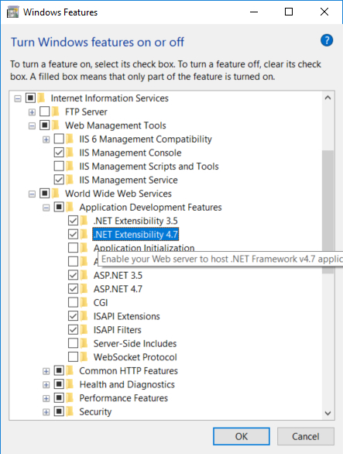Viewport: 343px width, 454px height.
Task: Check Application Initialization checkbox
Action: (74, 248)
